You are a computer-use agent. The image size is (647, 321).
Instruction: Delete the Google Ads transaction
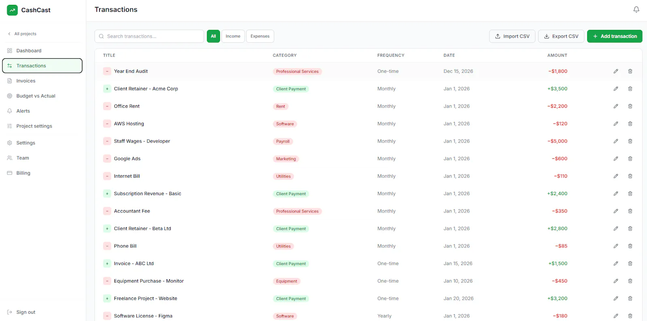pyautogui.click(x=630, y=159)
